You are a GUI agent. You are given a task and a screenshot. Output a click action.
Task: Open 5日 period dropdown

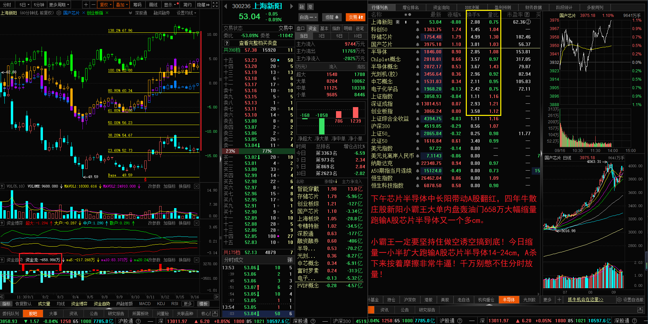tap(24, 5)
